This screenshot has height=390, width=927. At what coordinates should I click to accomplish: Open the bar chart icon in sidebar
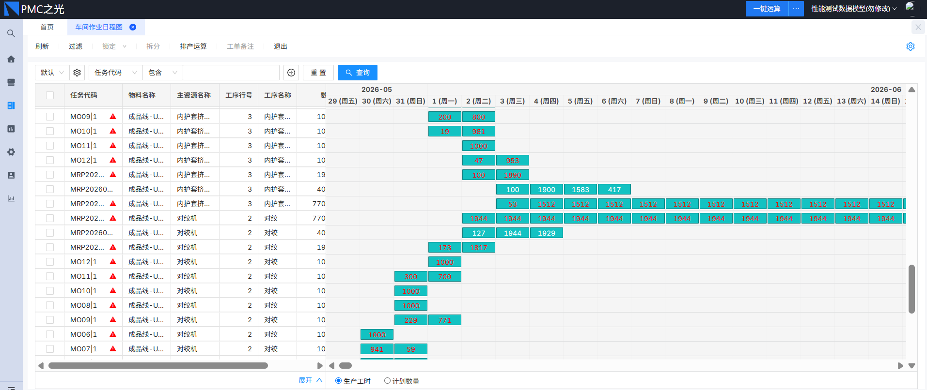(x=11, y=129)
